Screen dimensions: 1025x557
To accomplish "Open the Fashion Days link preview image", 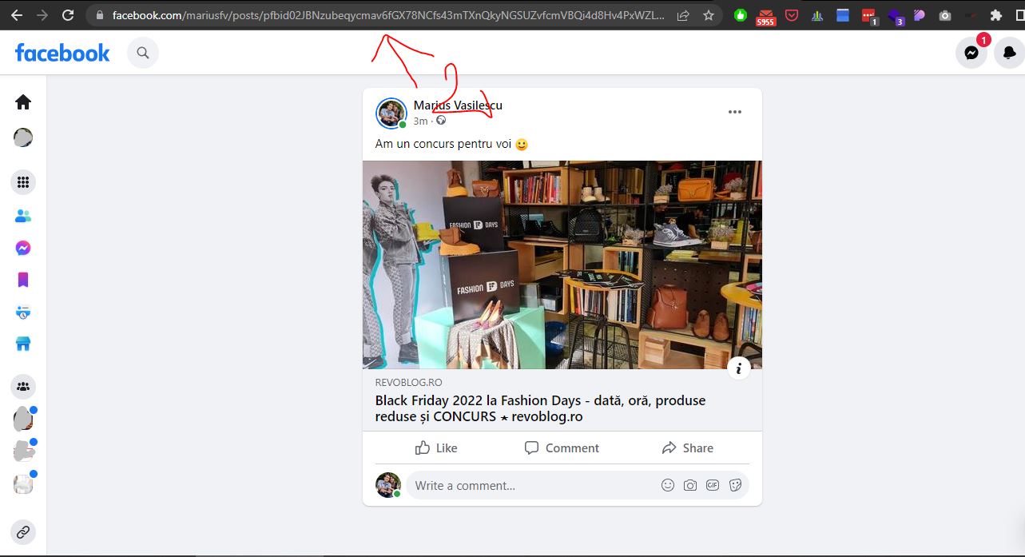I will click(562, 265).
